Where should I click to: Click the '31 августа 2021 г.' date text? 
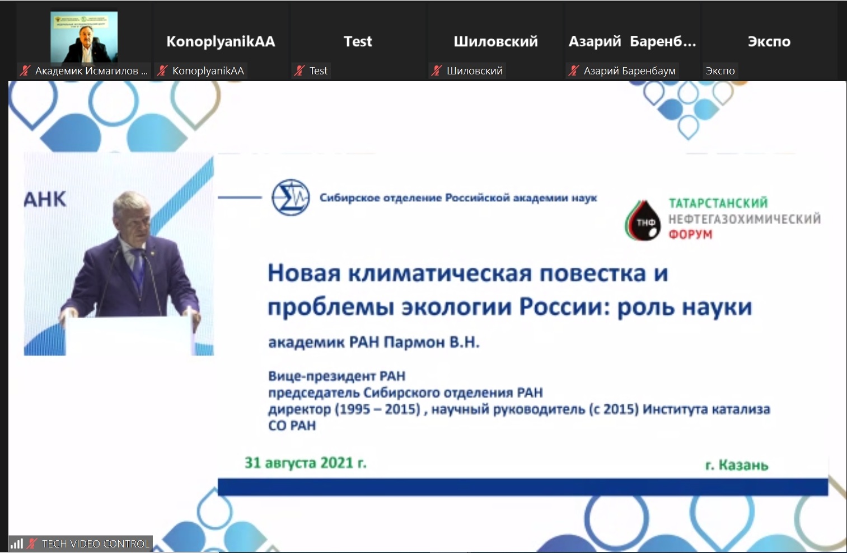pos(305,463)
